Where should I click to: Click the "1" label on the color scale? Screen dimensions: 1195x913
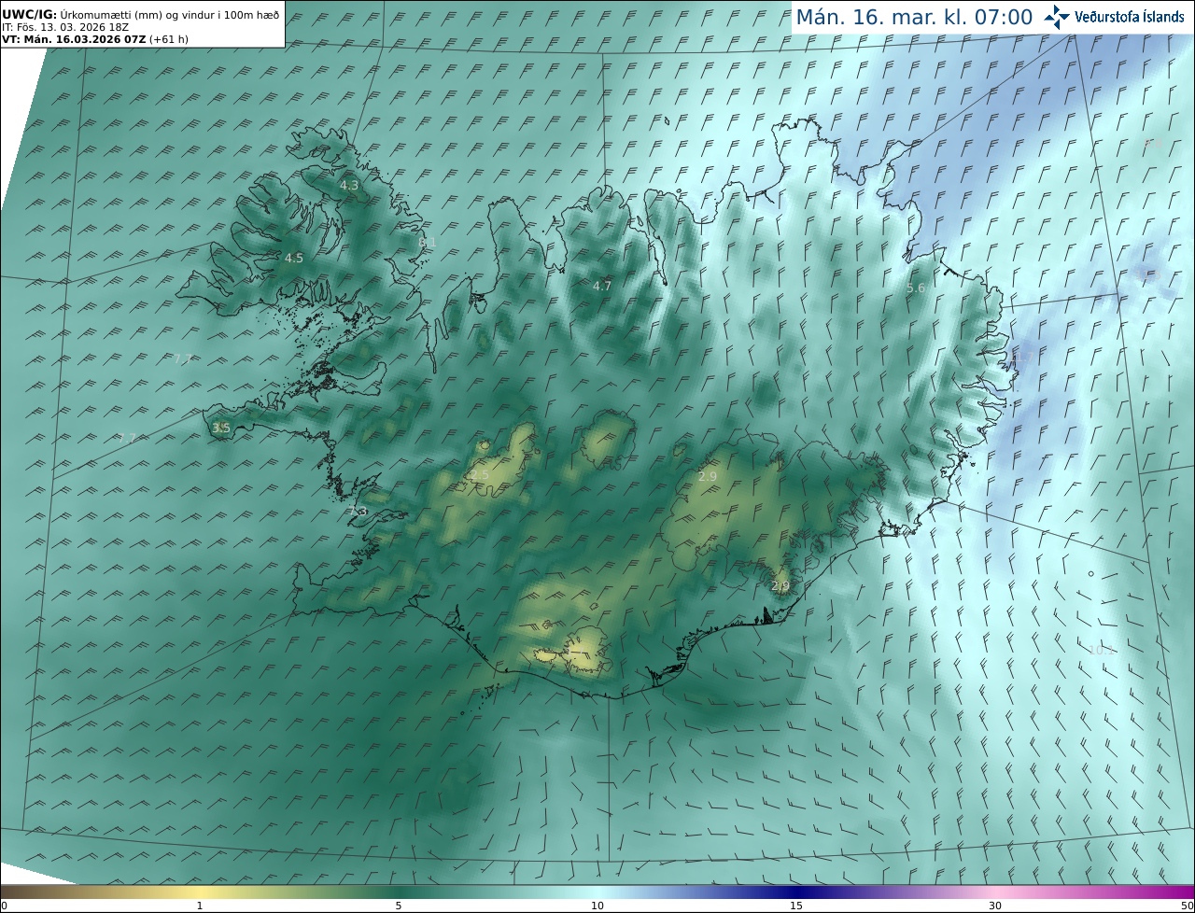point(200,906)
